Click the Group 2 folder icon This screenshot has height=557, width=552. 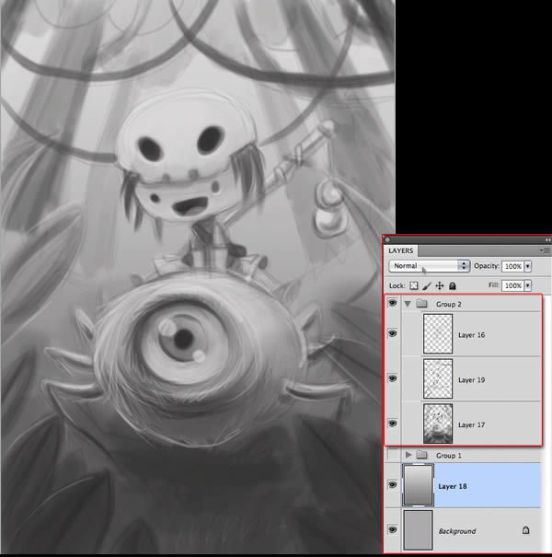coord(421,304)
